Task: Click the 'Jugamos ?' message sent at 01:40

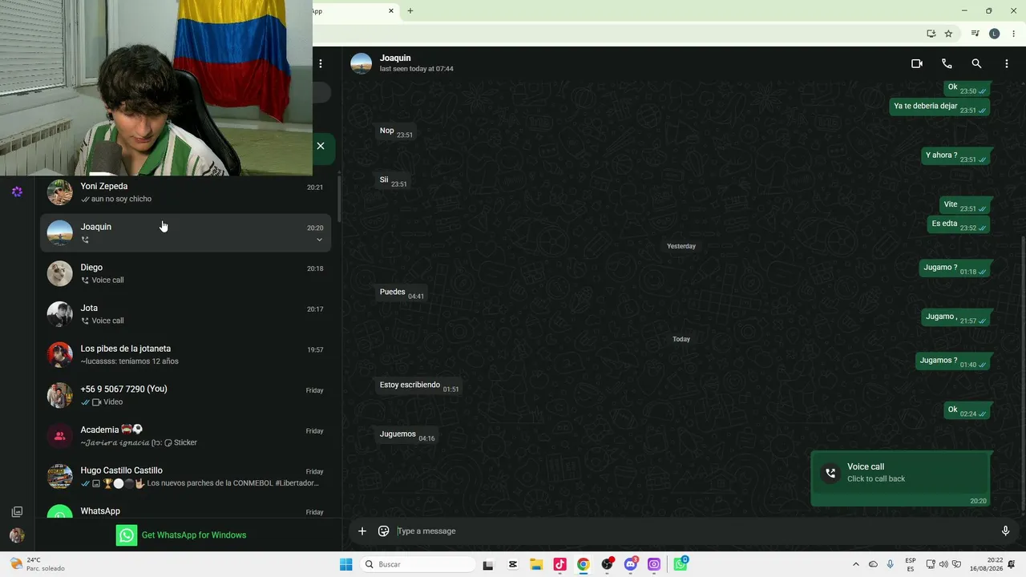Action: pyautogui.click(x=952, y=361)
